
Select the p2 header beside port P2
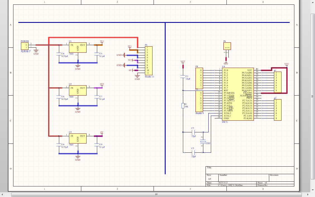[x=278, y=110]
